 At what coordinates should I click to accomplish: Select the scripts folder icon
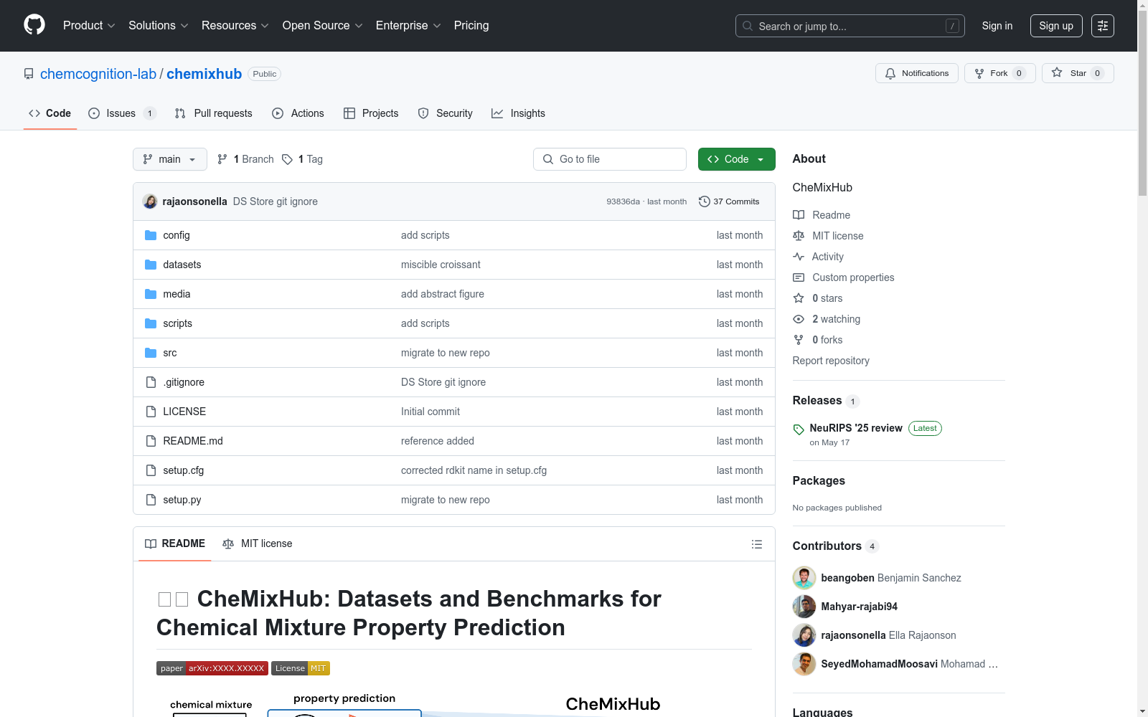(x=151, y=323)
